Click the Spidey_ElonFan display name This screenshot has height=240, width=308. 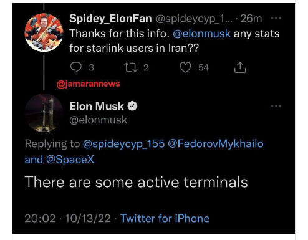110,19
